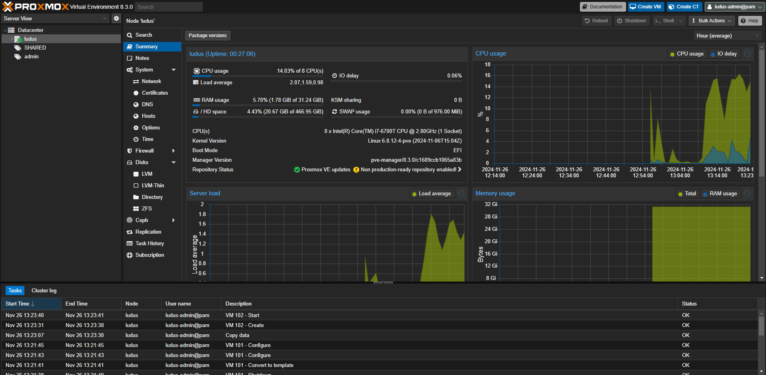Click the Proxmox logo
The image size is (766, 375).
(36, 7)
